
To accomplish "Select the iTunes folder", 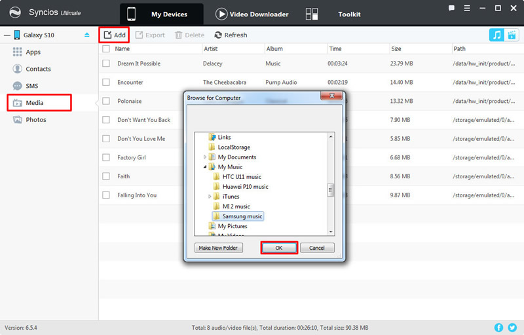I will [226, 196].
